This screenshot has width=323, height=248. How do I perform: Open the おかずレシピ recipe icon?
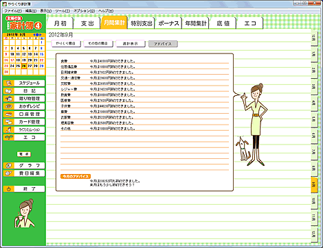pos(9,106)
